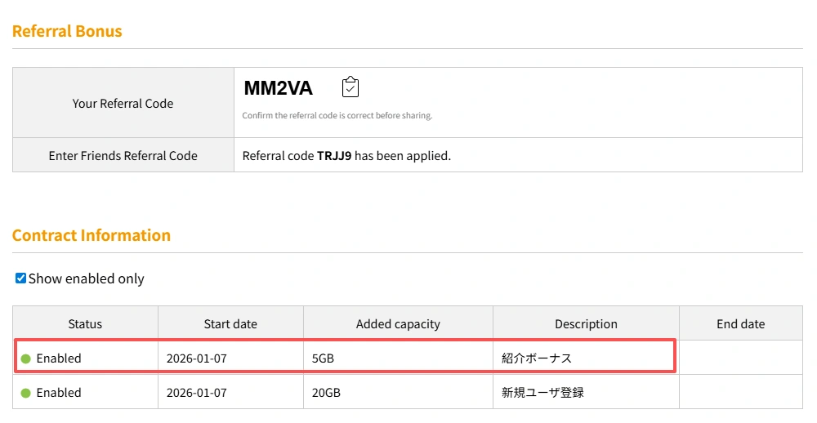Select the Start date column header
The height and width of the screenshot is (423, 817).
pos(230,324)
